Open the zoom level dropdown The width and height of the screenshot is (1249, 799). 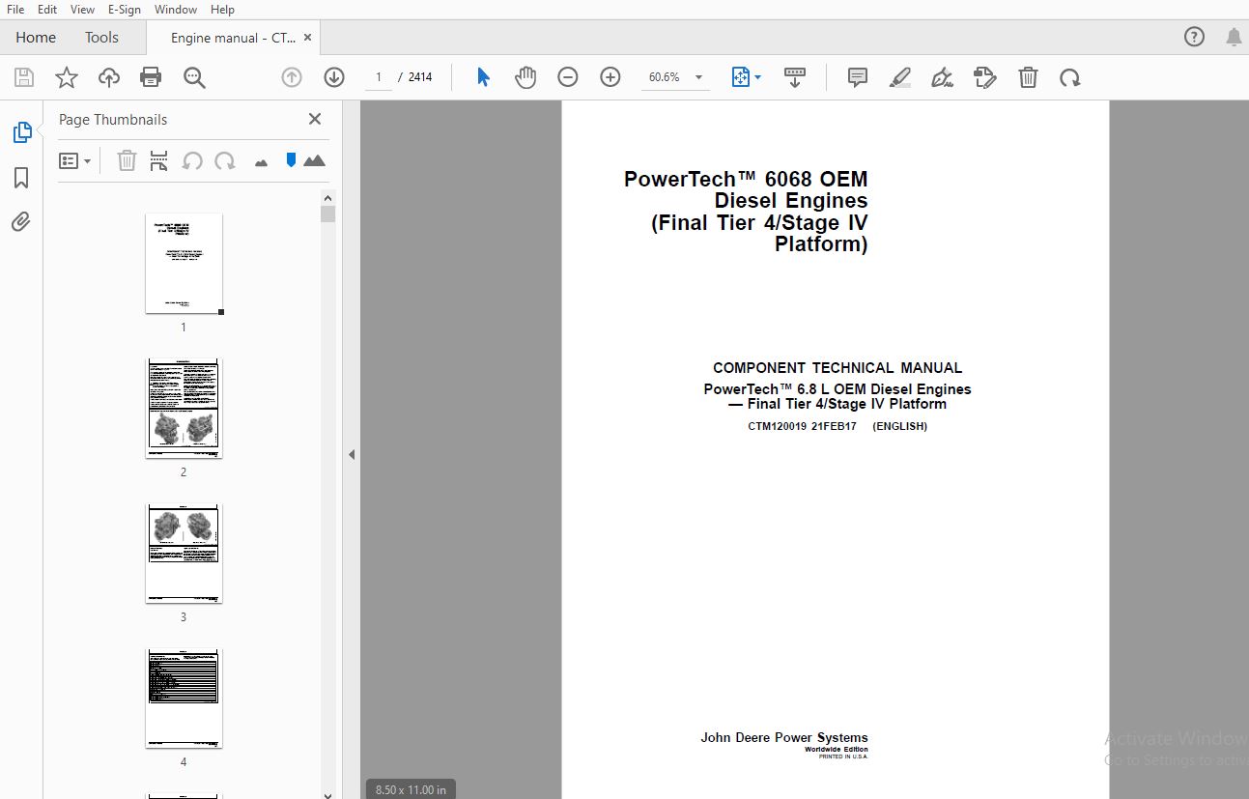(699, 77)
